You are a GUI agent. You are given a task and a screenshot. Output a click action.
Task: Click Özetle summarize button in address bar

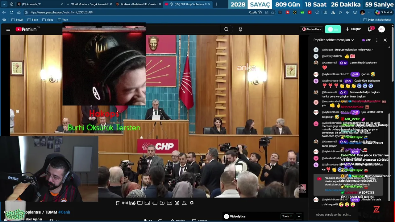pyautogui.click(x=255, y=12)
